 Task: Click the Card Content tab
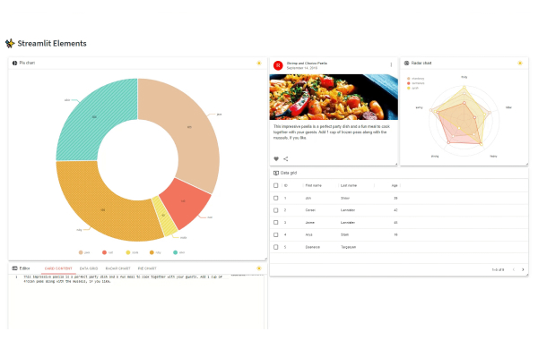[x=58, y=268]
